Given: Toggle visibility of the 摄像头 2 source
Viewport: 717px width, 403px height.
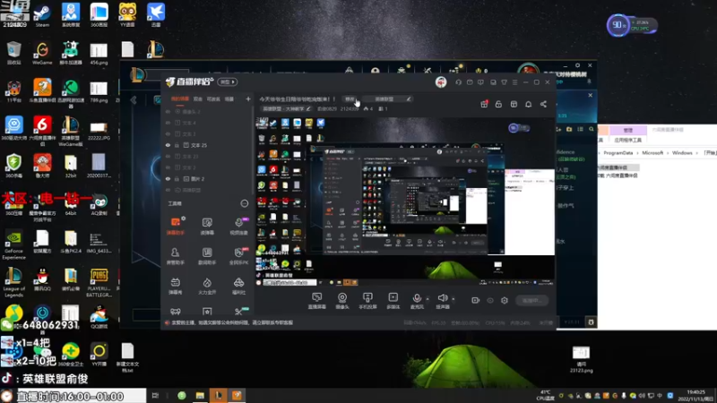Looking at the screenshot, I should point(168,111).
